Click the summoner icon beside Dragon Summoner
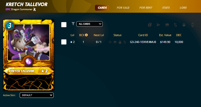201x107 pixels. 35,9
